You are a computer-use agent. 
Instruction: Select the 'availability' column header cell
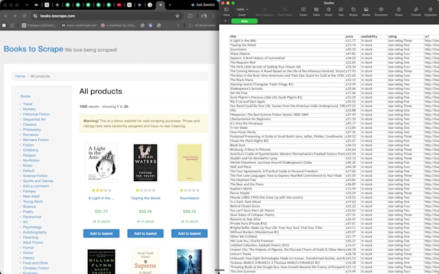point(374,36)
